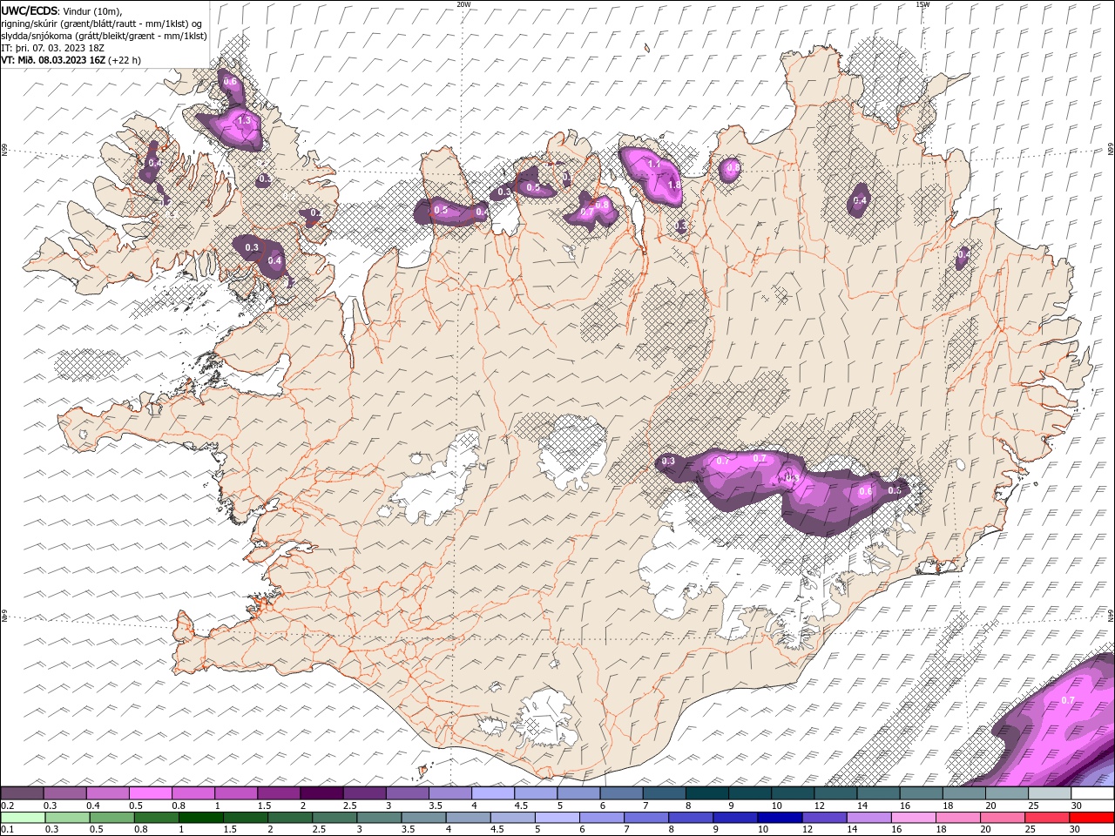Viewport: 1115px width, 836px height.
Task: Click the 'slydda/snjókoma' description line
Action: pyautogui.click(x=104, y=36)
